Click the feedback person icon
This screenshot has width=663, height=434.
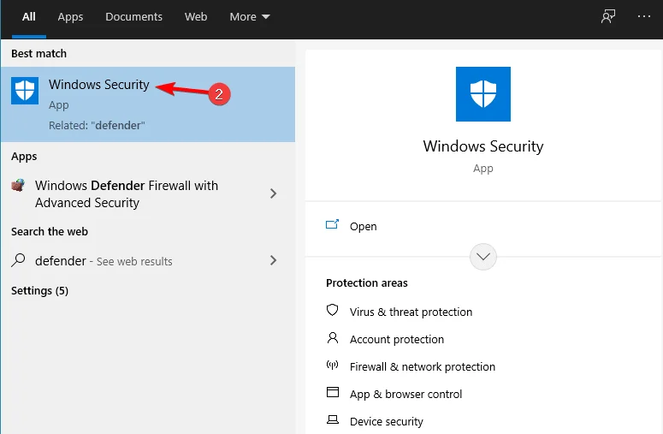tap(608, 16)
